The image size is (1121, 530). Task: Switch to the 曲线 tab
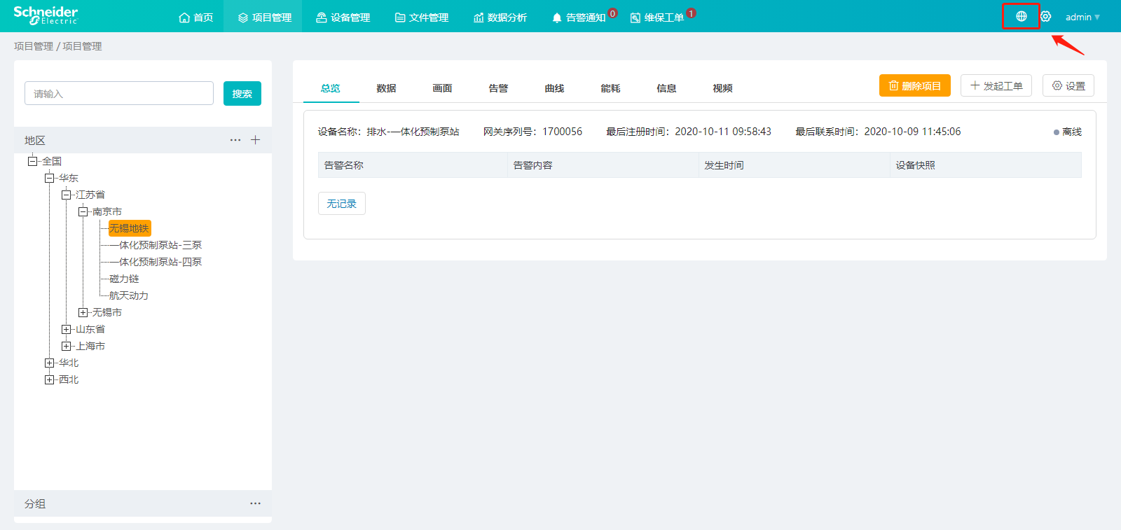pos(555,88)
